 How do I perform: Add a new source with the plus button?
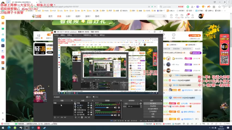click(x=76, y=117)
